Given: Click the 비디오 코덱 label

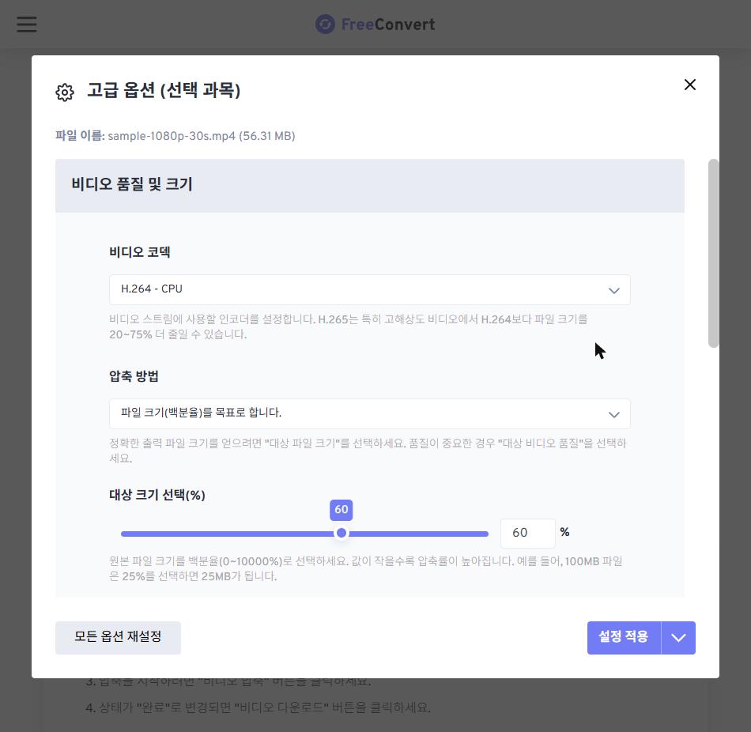Looking at the screenshot, I should click(x=140, y=252).
